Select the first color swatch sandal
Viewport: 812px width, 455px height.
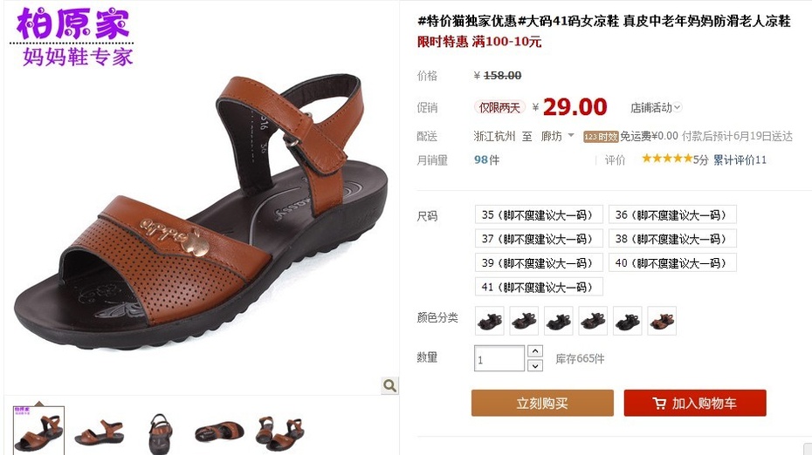coord(489,321)
